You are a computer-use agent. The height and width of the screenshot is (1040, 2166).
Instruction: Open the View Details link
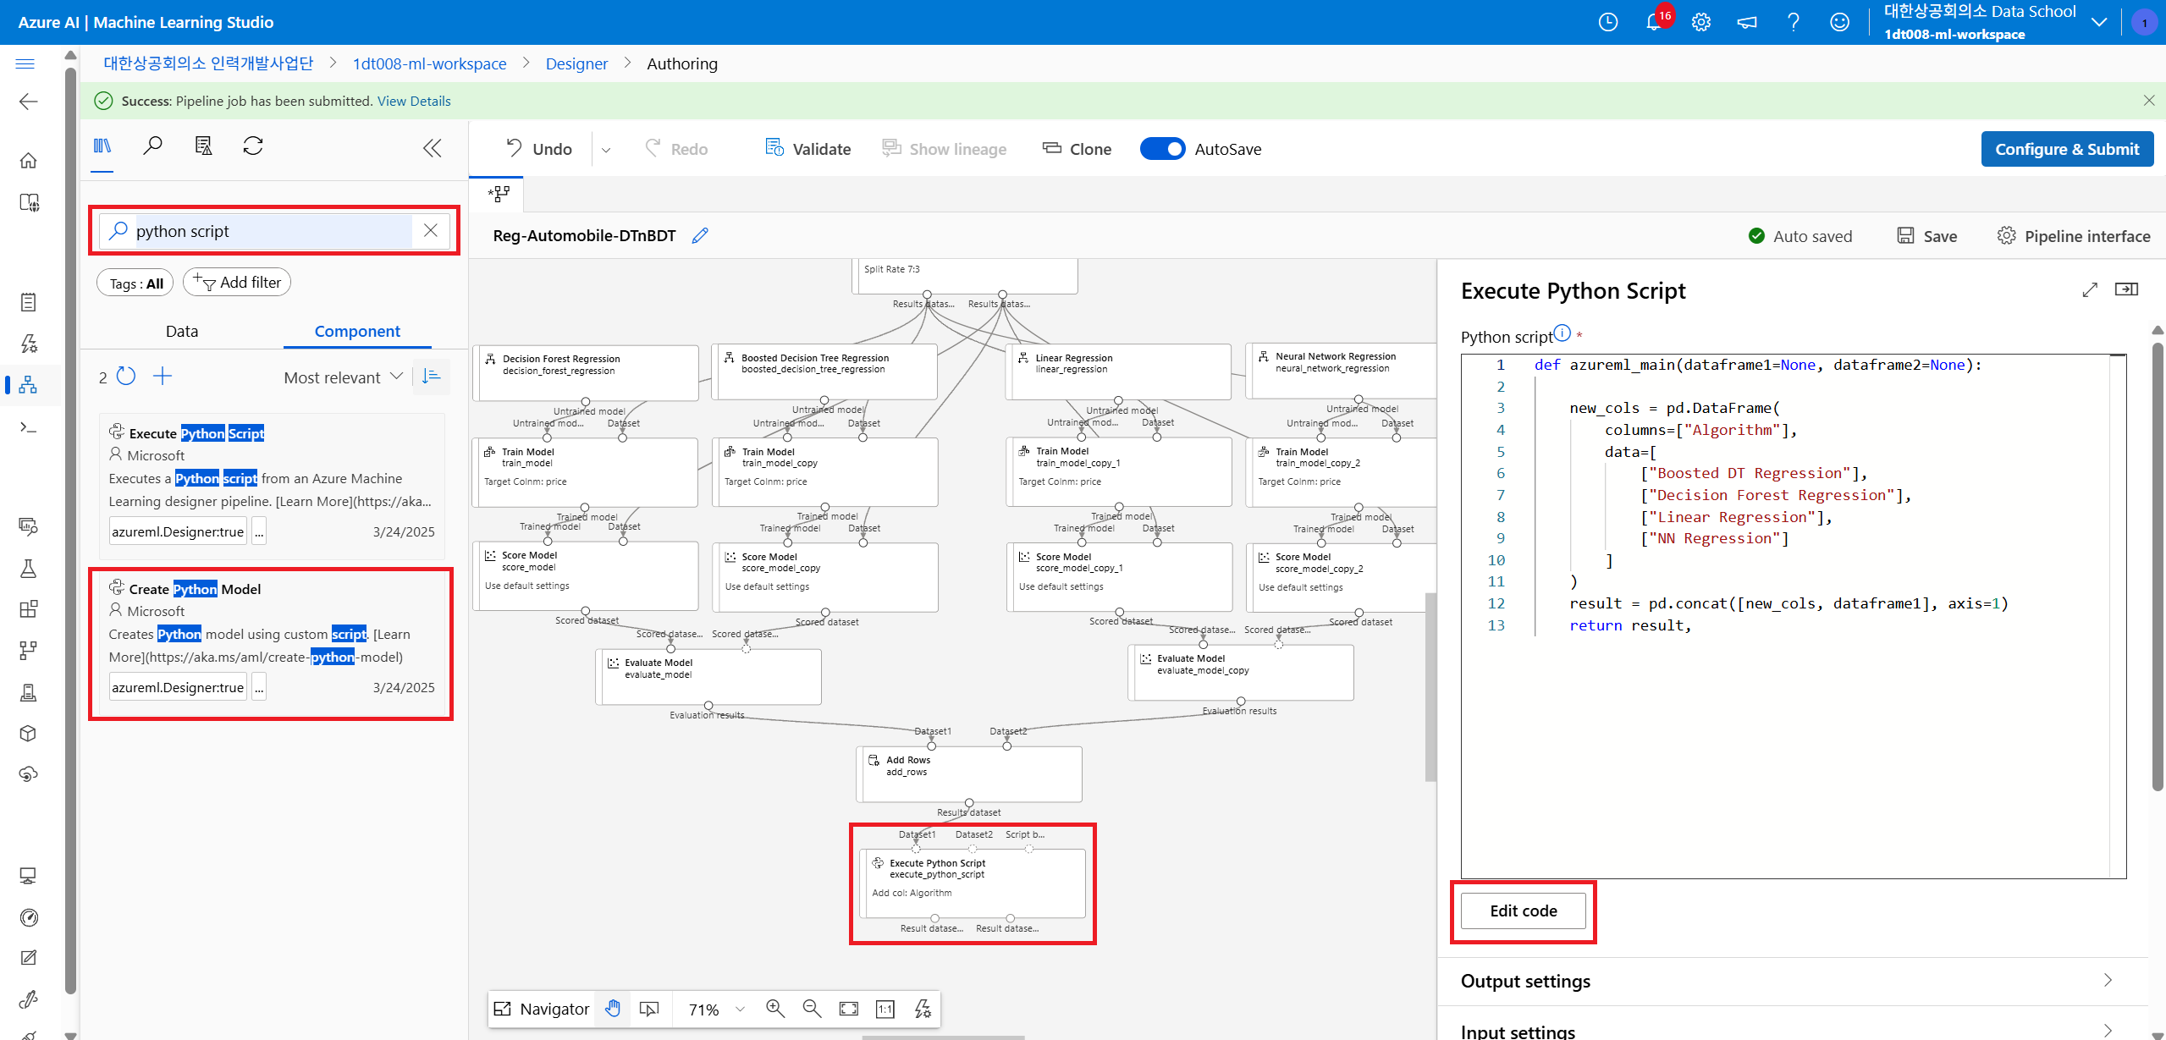pyautogui.click(x=414, y=101)
